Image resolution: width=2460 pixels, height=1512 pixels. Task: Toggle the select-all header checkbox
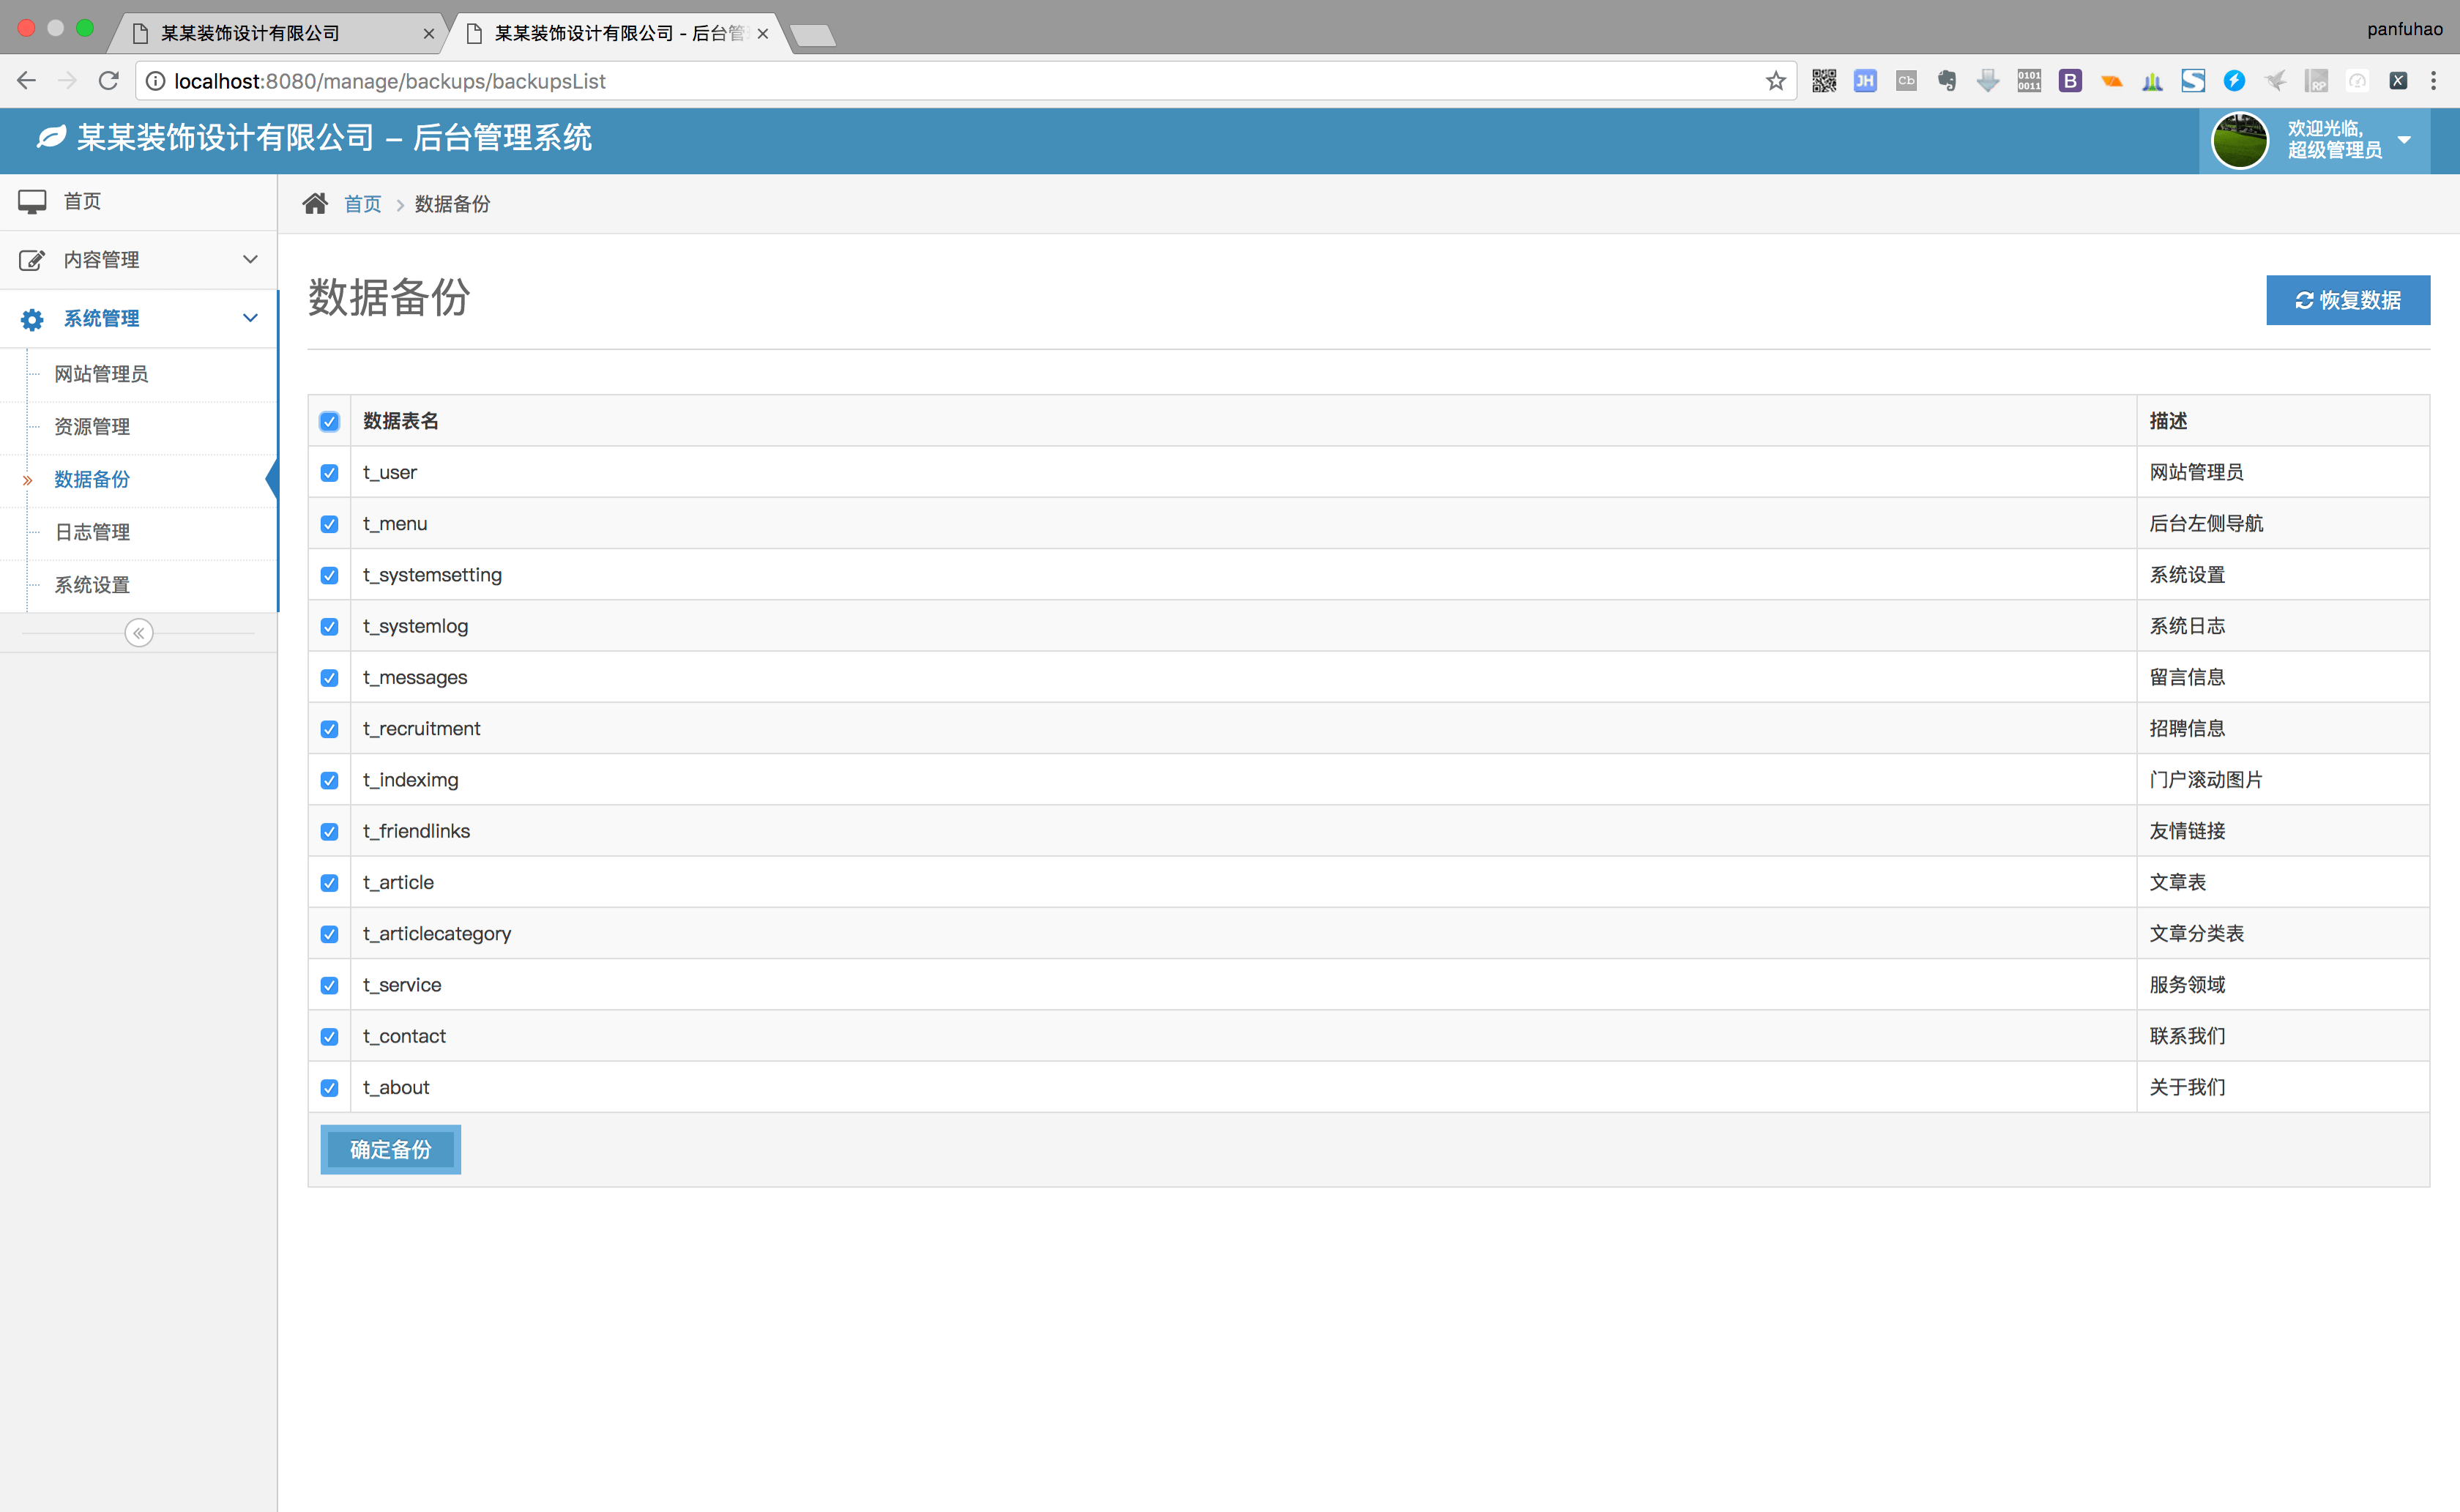point(329,421)
